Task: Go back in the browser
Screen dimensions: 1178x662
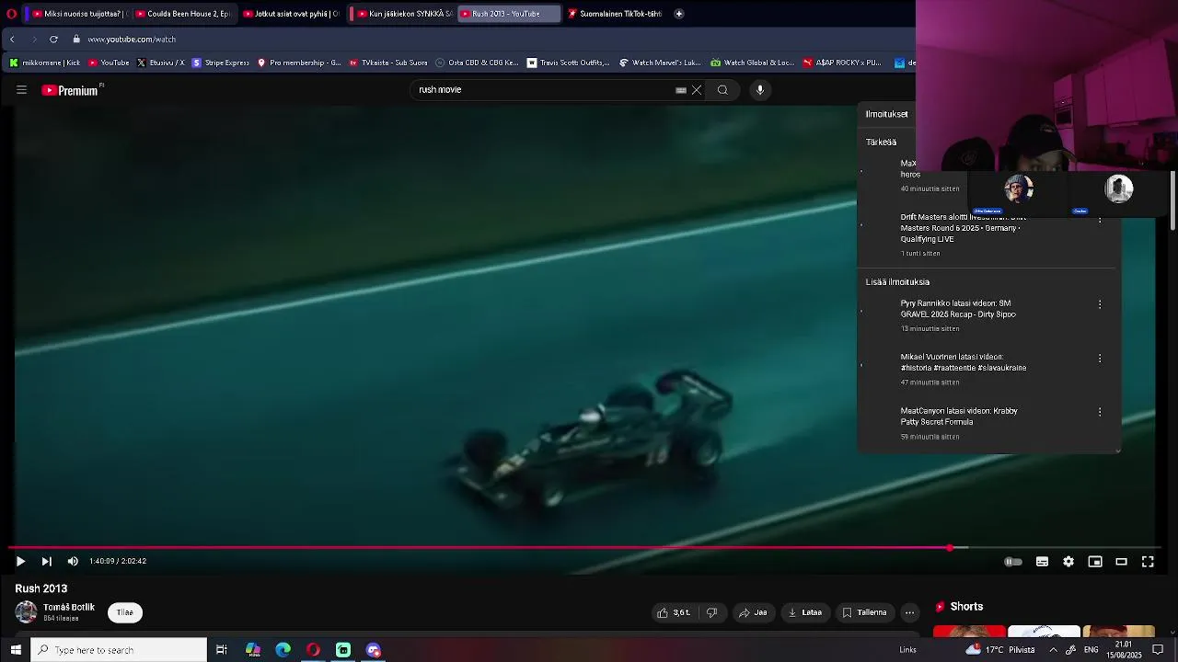Action: click(12, 40)
